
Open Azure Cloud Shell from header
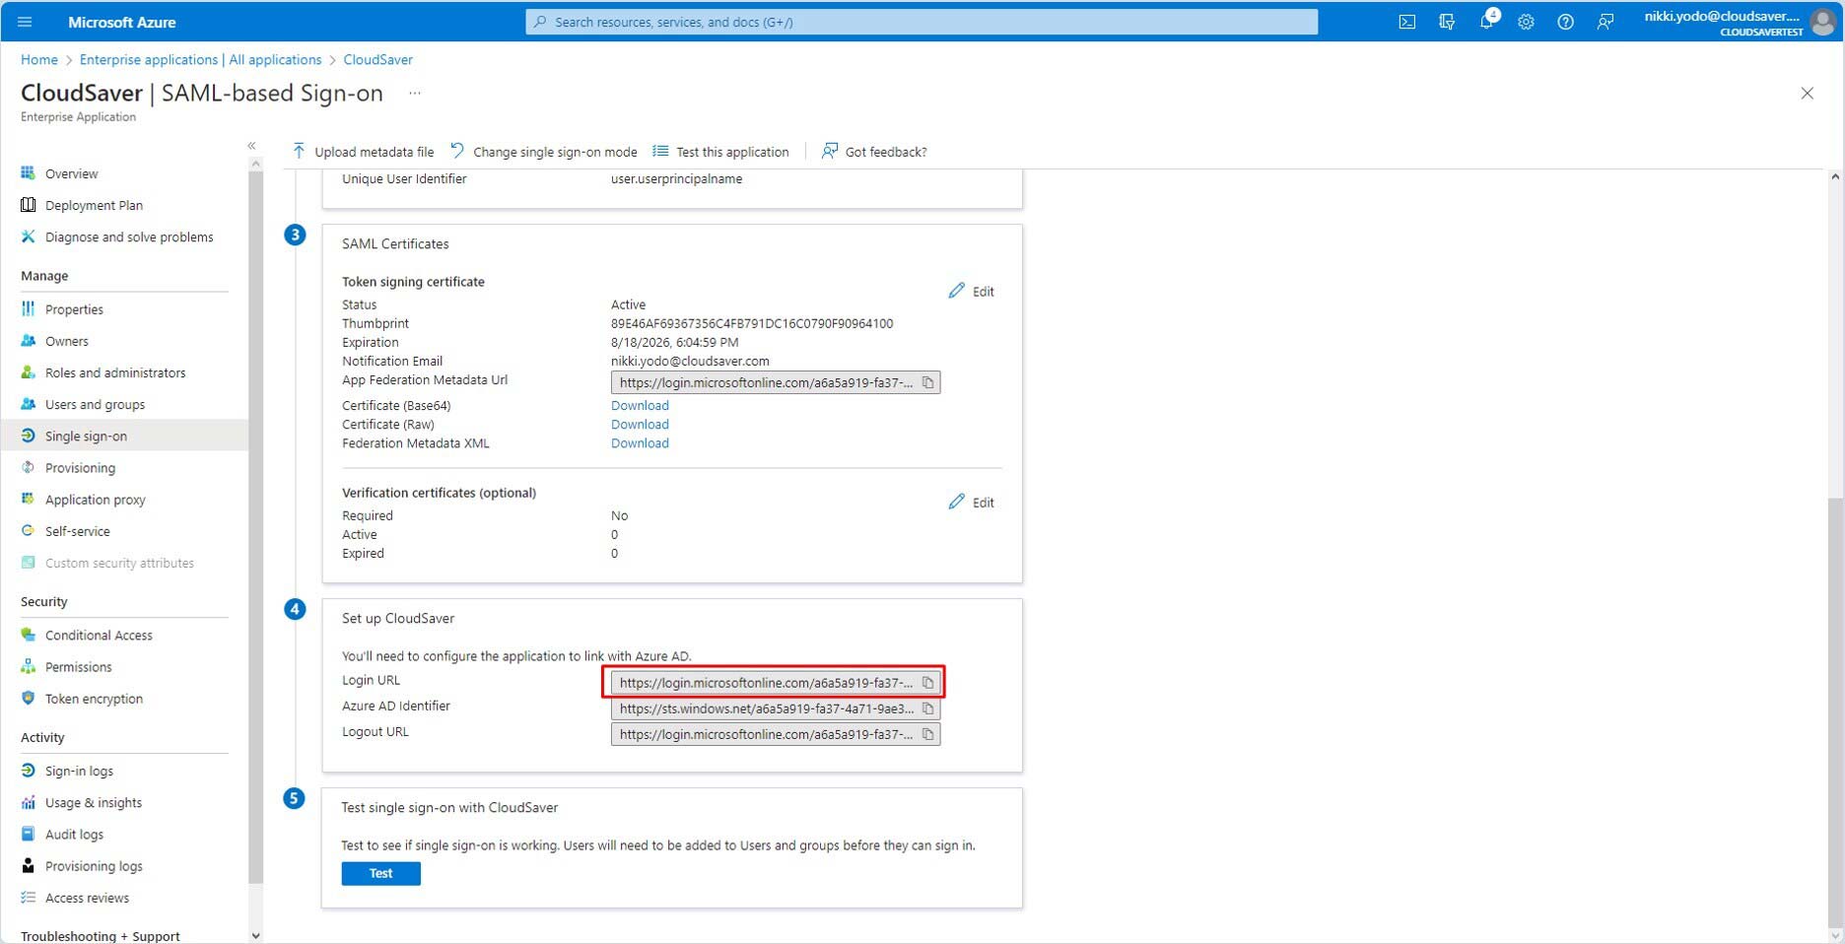pos(1406,22)
